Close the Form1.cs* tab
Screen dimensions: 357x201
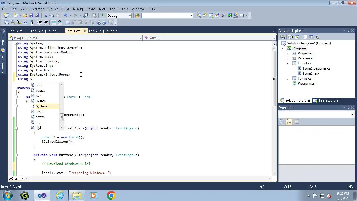tap(85, 31)
